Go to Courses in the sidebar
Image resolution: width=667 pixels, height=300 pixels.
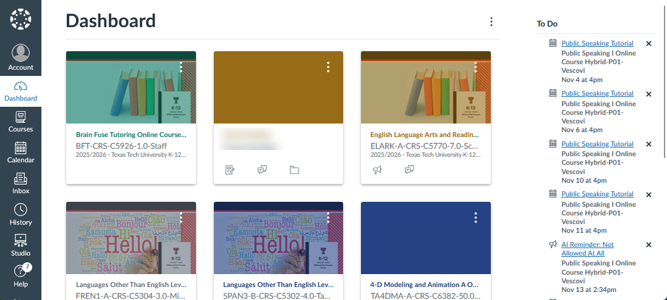pos(20,121)
